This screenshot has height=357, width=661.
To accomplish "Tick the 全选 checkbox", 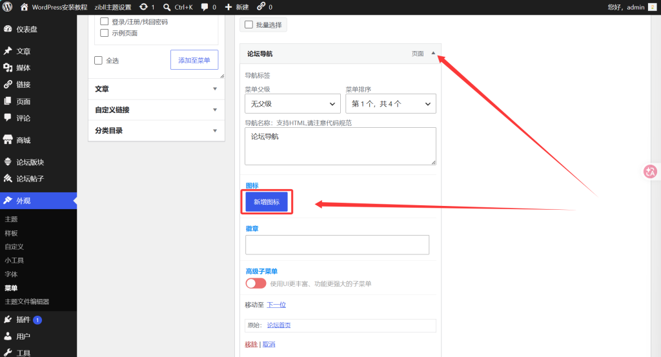I will click(98, 60).
